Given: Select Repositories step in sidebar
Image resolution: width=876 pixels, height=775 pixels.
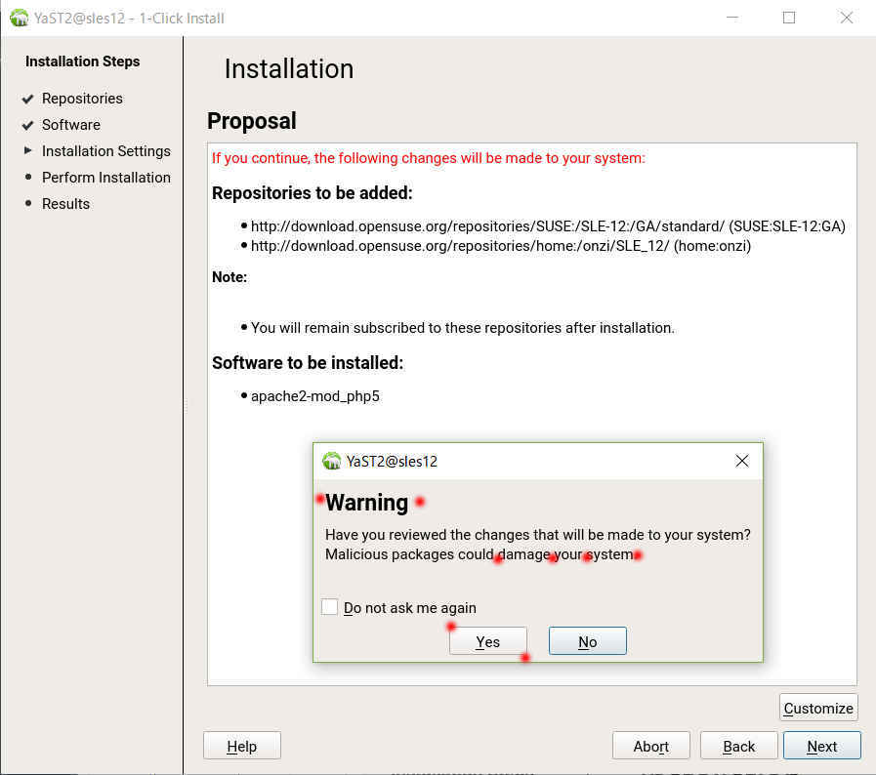Looking at the screenshot, I should pos(82,99).
